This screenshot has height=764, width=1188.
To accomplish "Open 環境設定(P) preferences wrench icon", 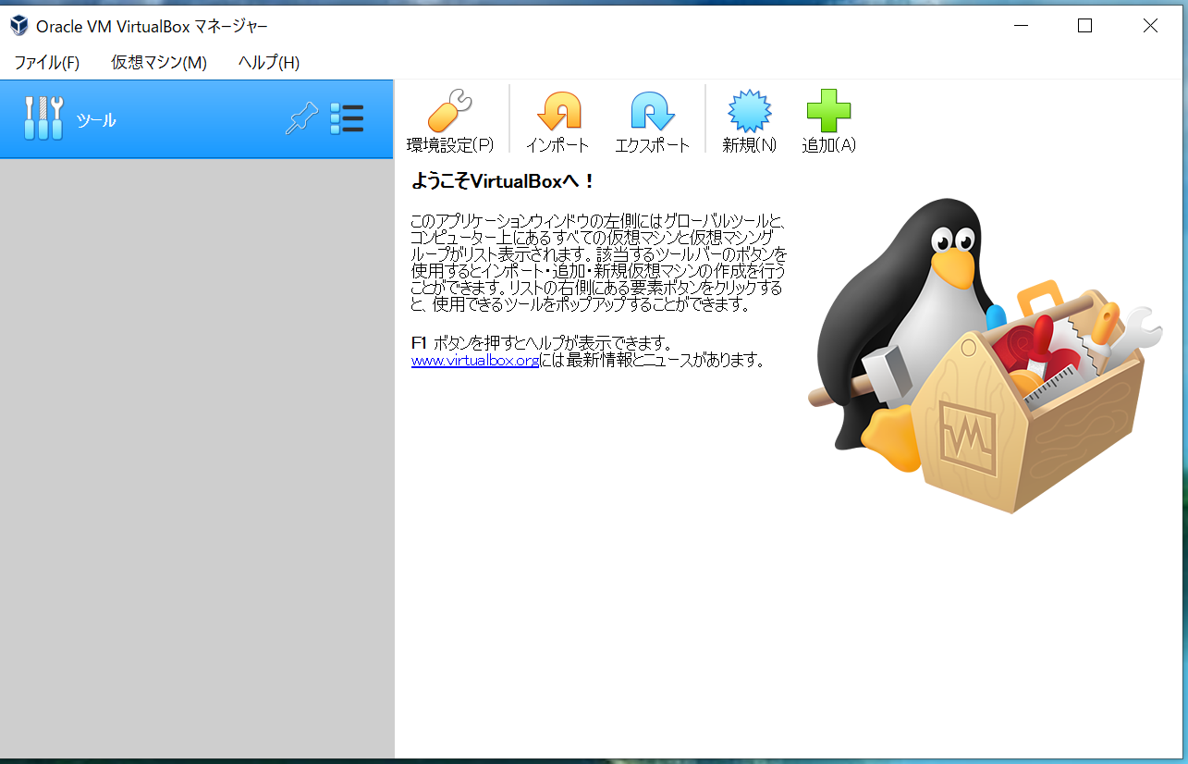I will tap(450, 121).
